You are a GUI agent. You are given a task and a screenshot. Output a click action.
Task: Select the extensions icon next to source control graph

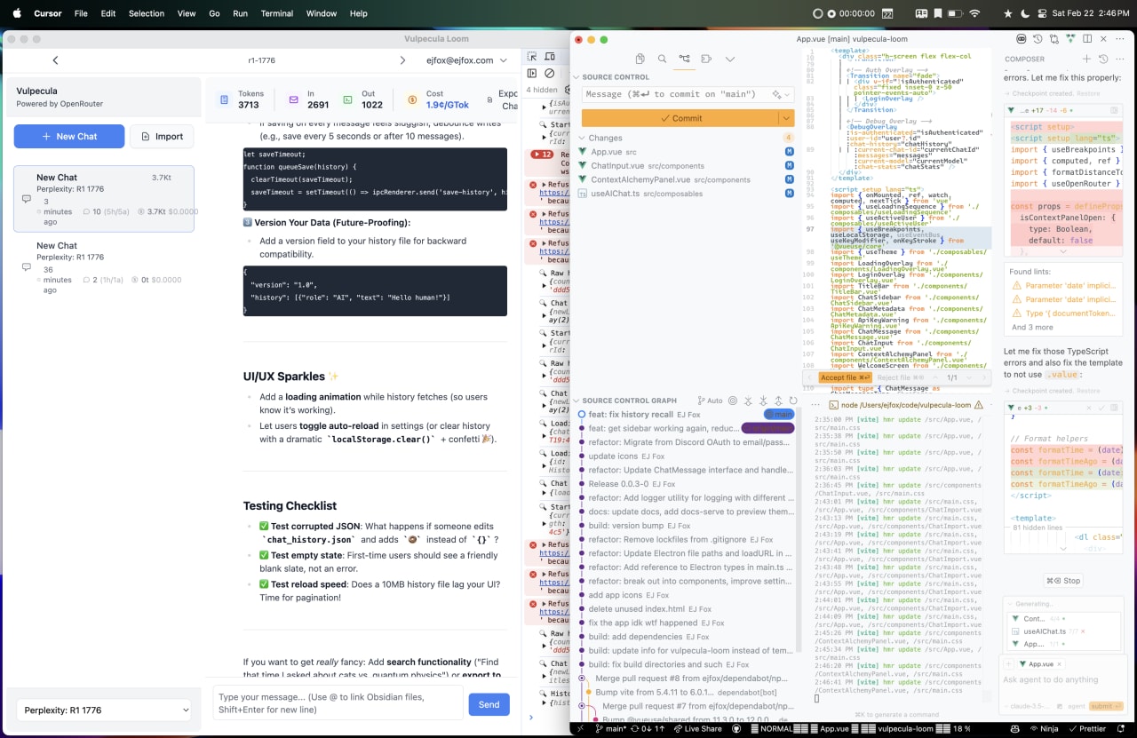[x=706, y=59]
